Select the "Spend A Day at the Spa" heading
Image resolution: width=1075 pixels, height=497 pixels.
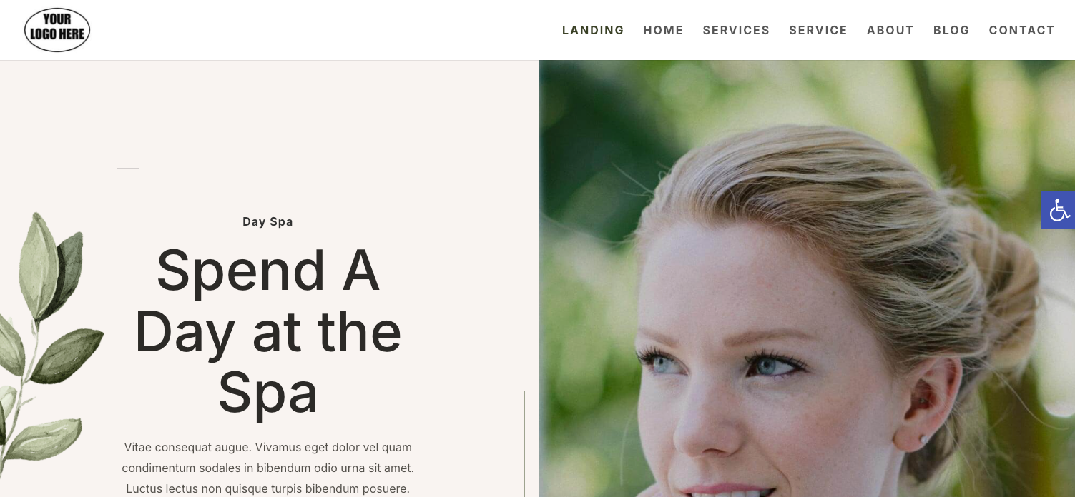(267, 331)
